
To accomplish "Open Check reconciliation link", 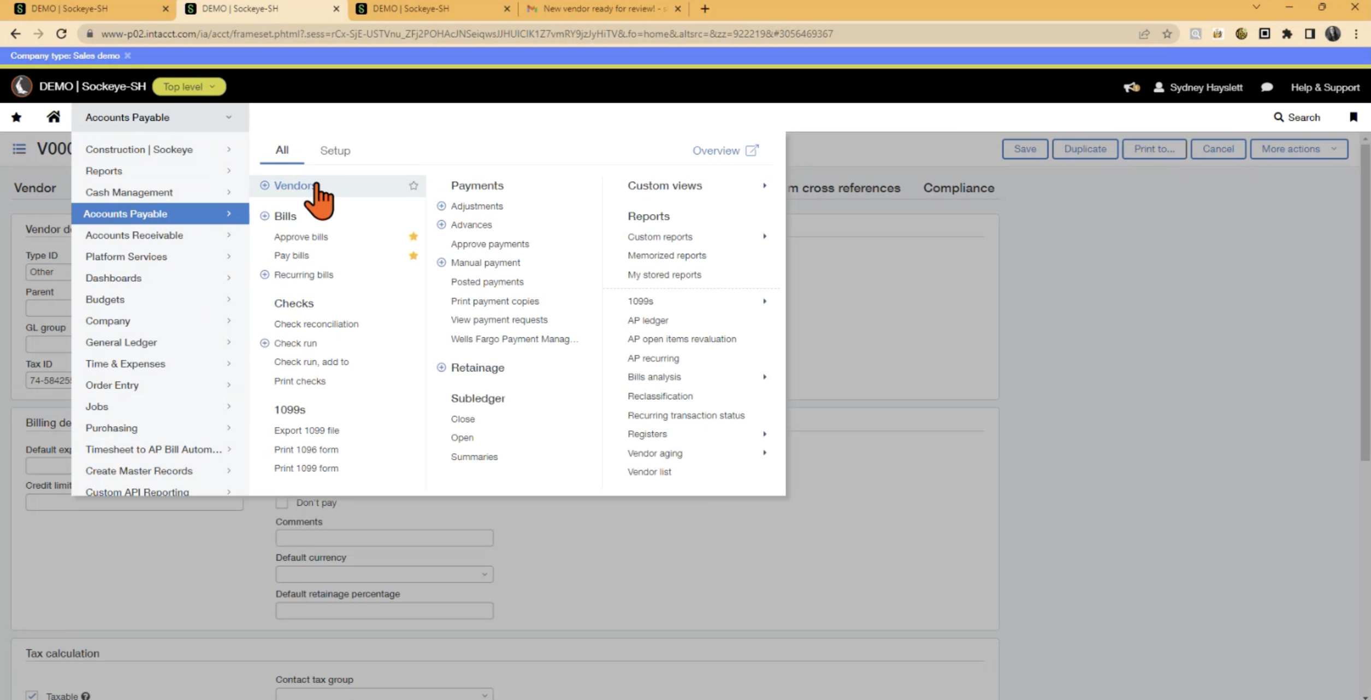I will coord(316,324).
